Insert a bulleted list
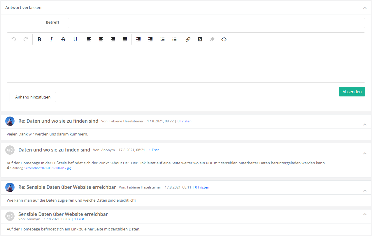The height and width of the screenshot is (236, 372). click(174, 39)
